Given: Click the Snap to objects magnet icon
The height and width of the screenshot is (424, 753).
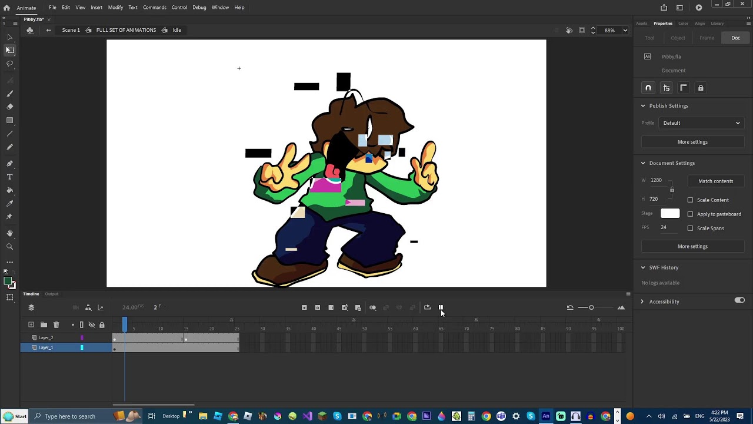Looking at the screenshot, I should coord(648,88).
